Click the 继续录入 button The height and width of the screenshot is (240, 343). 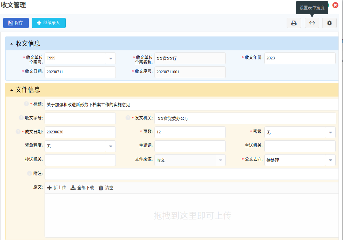click(49, 23)
